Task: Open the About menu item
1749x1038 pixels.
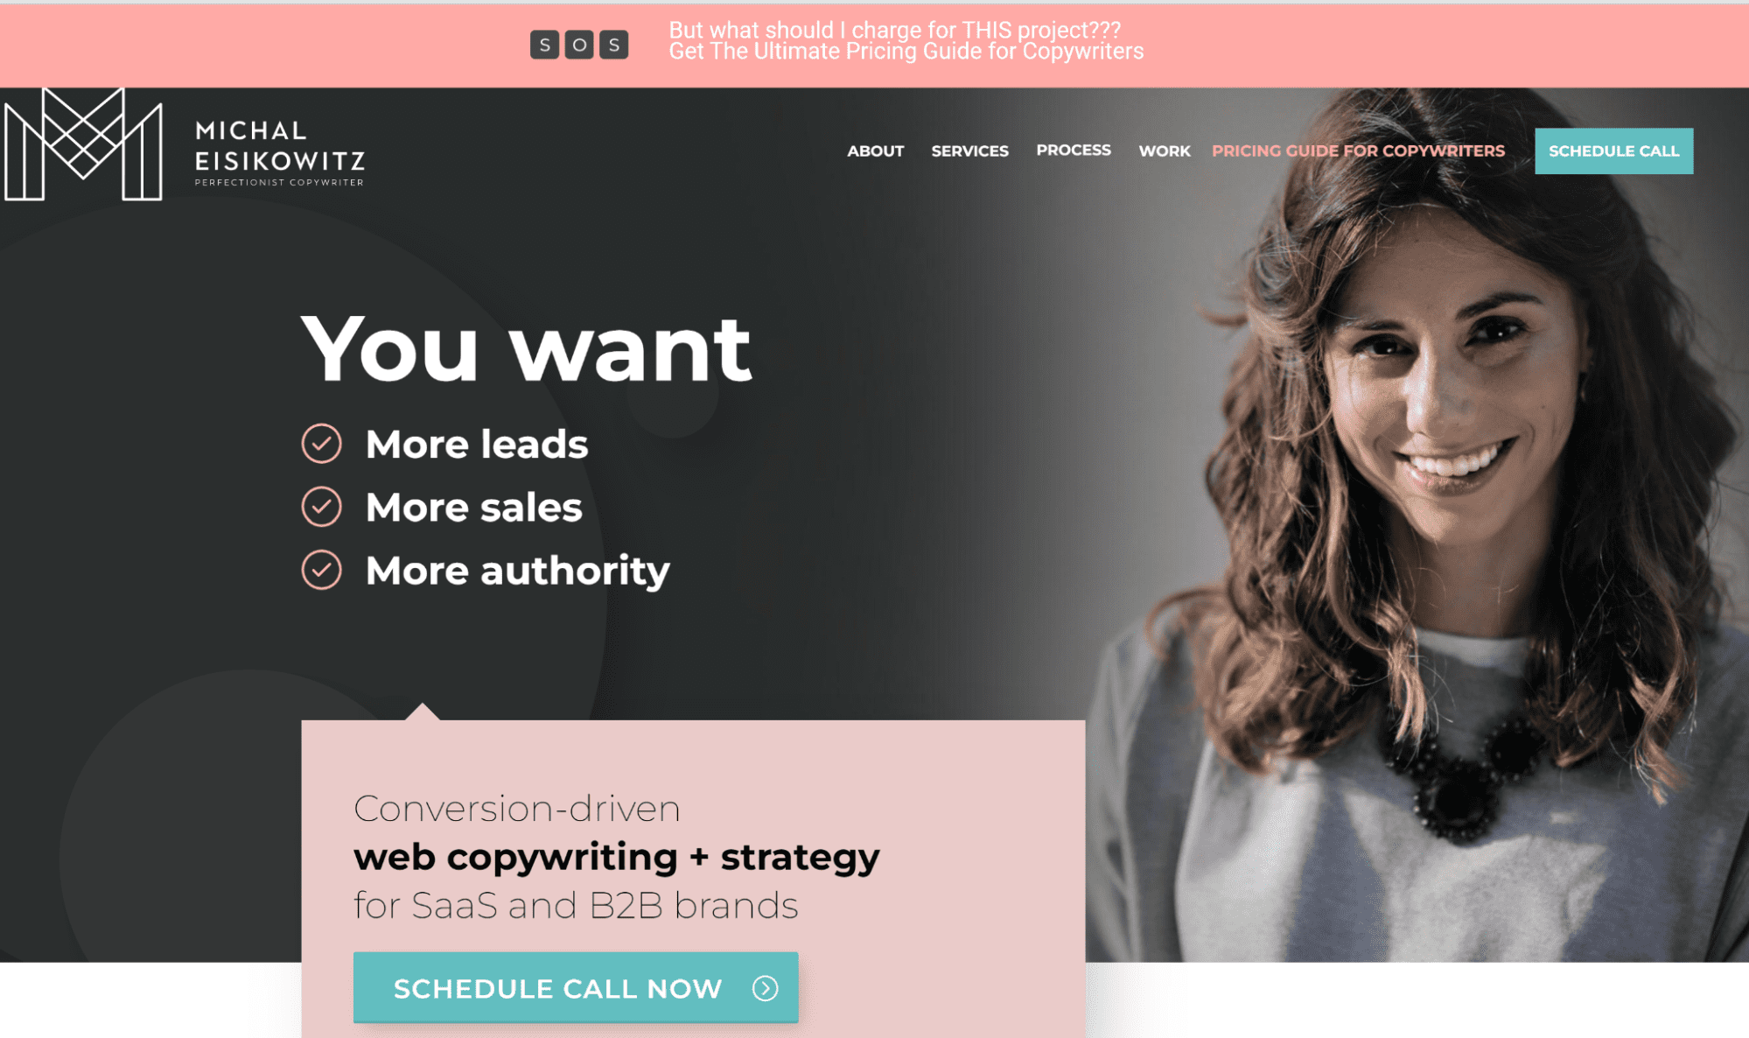Action: click(875, 151)
